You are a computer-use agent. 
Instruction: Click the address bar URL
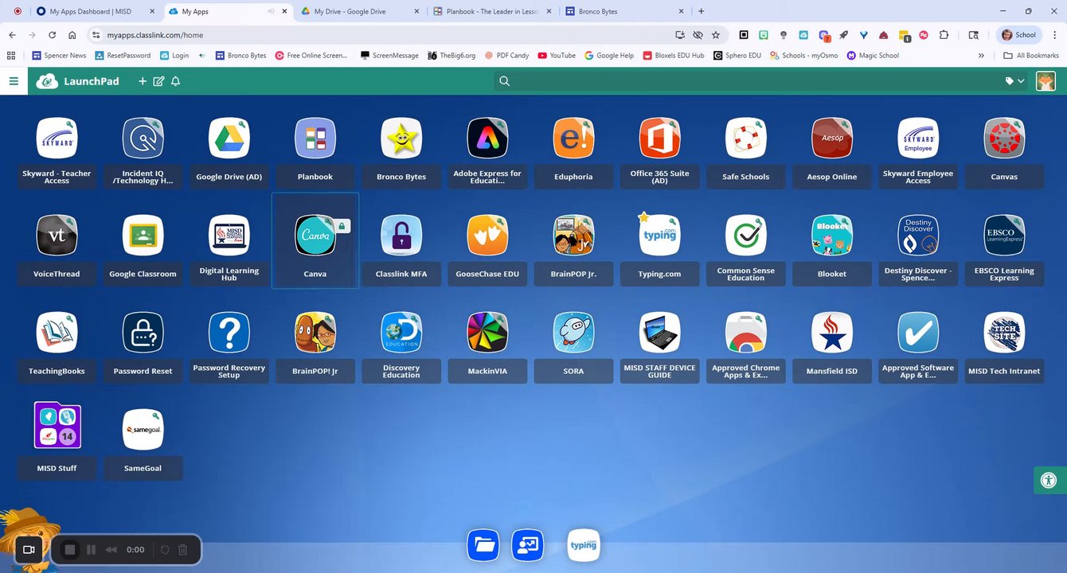pyautogui.click(x=155, y=35)
